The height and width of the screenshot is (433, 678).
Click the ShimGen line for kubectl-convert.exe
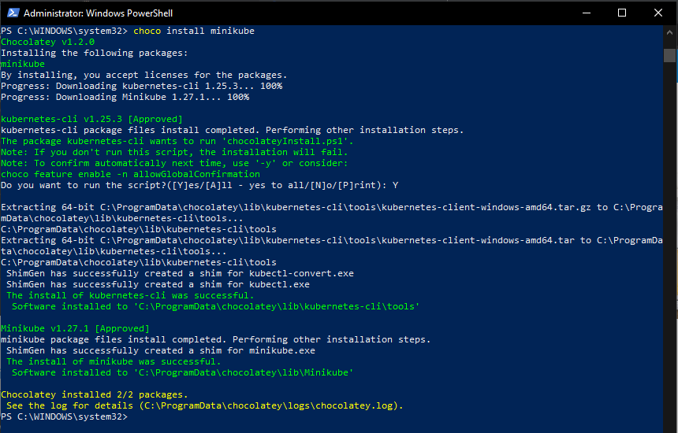click(180, 273)
